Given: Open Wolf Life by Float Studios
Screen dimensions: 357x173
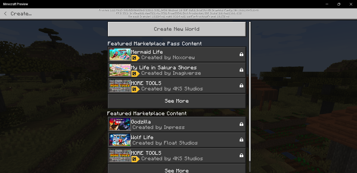Looking at the screenshot, I should [177, 140].
